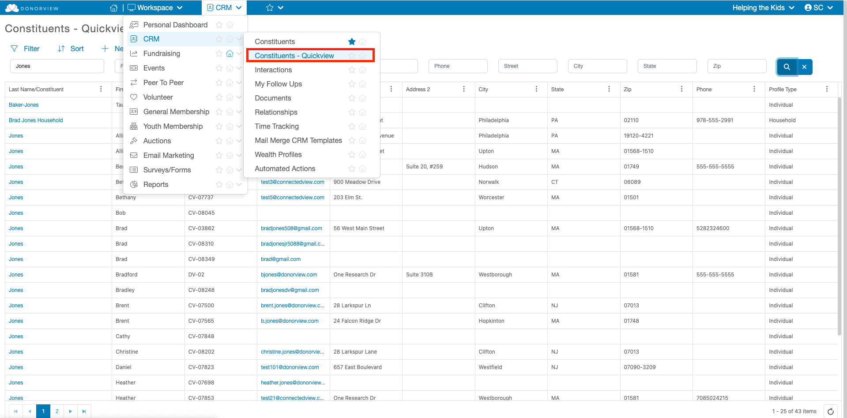847x418 pixels.
Task: Expand the Email Marketing submenu chevron
Action: pos(239,156)
